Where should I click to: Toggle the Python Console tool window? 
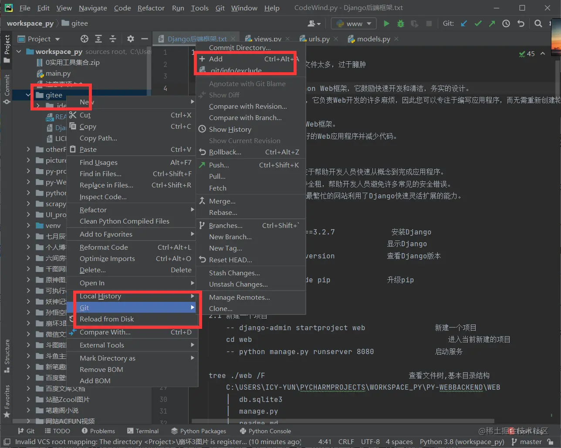tap(266, 431)
